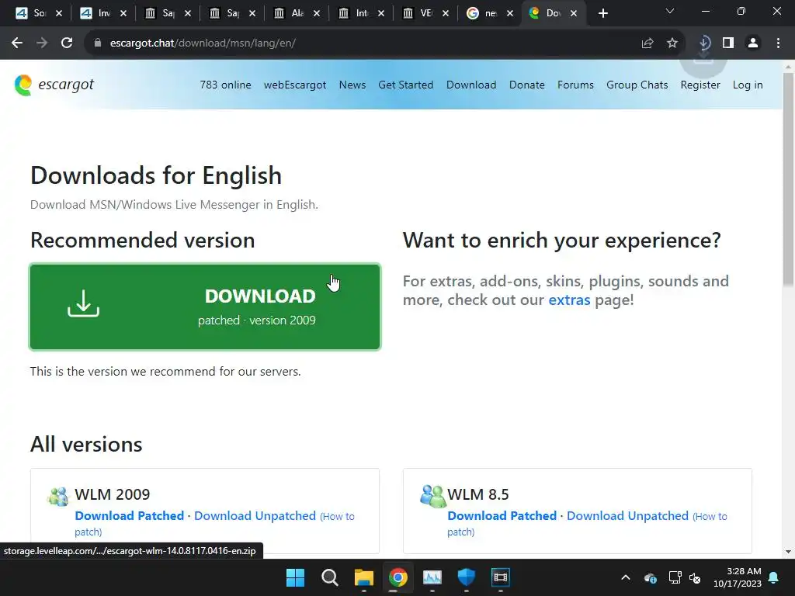The image size is (795, 596).
Task: Close the active 'Do' escargot tab
Action: click(574, 13)
